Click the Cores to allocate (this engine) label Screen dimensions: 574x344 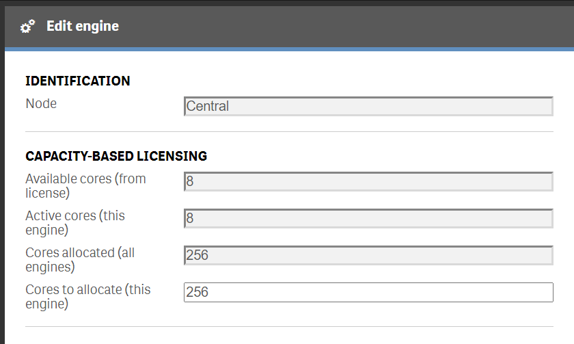pyautogui.click(x=87, y=296)
